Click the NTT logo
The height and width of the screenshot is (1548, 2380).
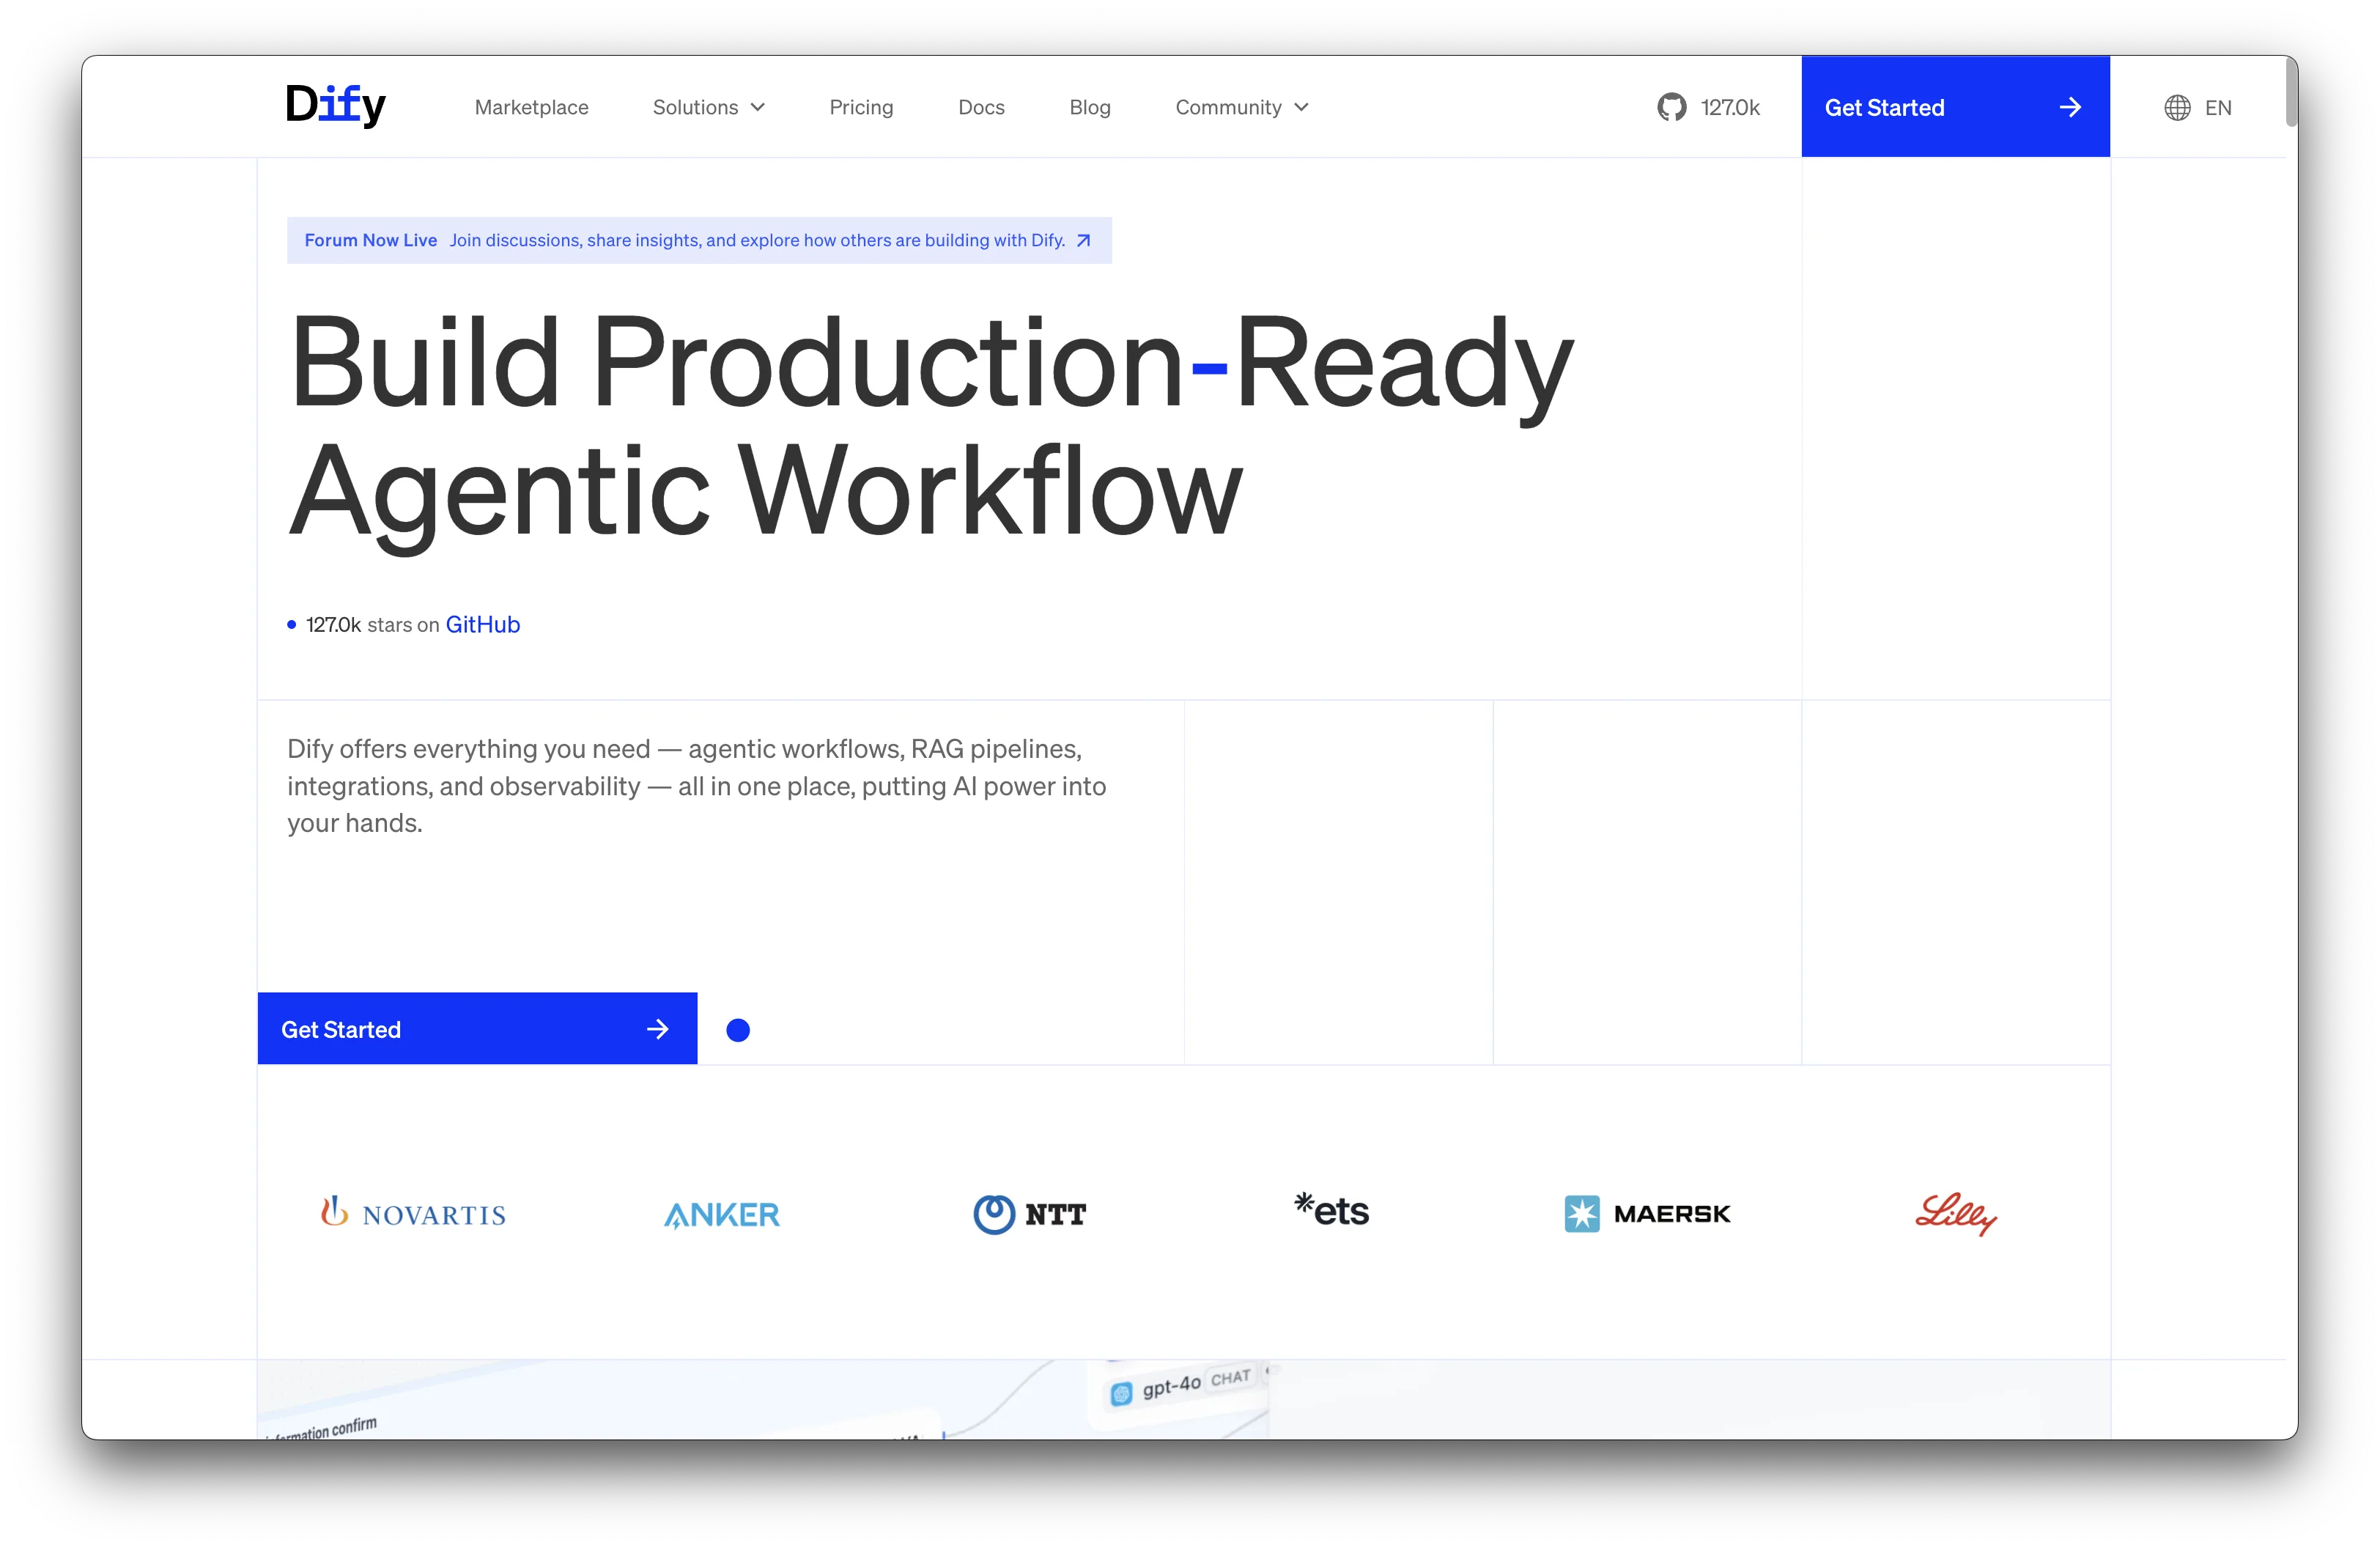click(x=1029, y=1214)
